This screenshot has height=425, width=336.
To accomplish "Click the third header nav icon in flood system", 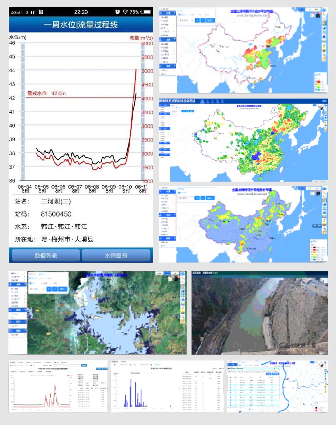I will (x=212, y=101).
